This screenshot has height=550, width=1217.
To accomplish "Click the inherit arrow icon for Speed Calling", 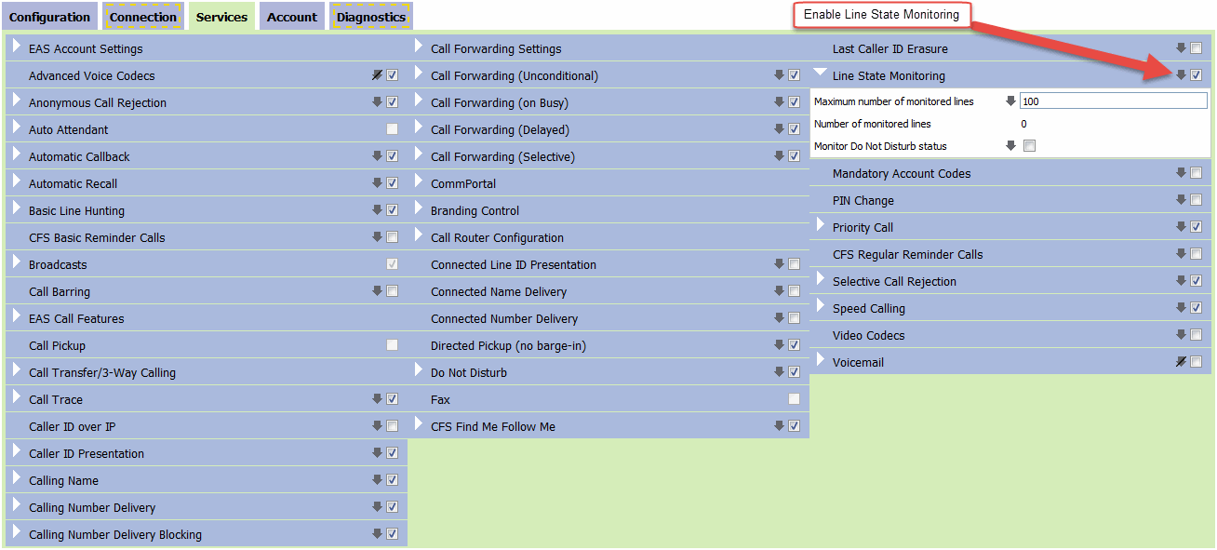I will point(1182,308).
